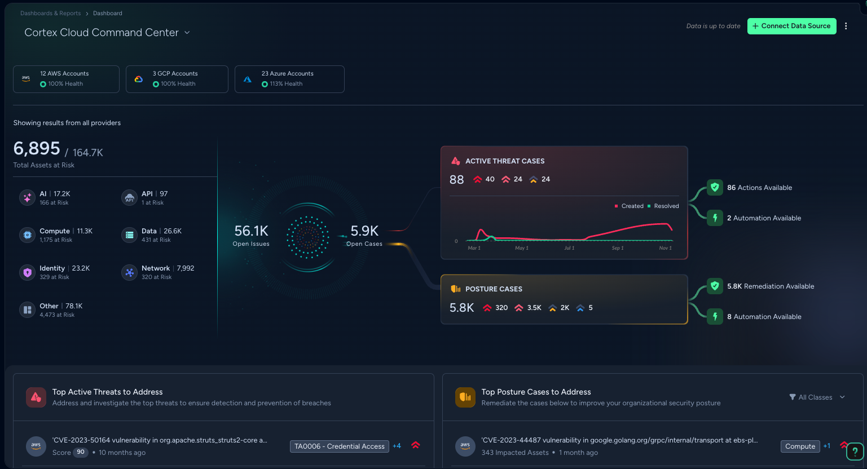Expand the +1 more classes indicator

[826, 446]
